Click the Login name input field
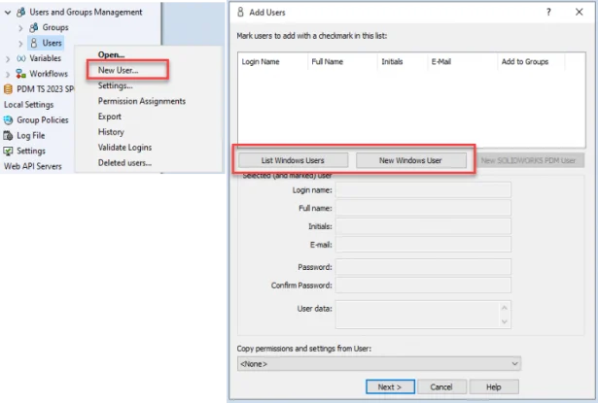Image resolution: width=598 pixels, height=403 pixels. point(423,190)
